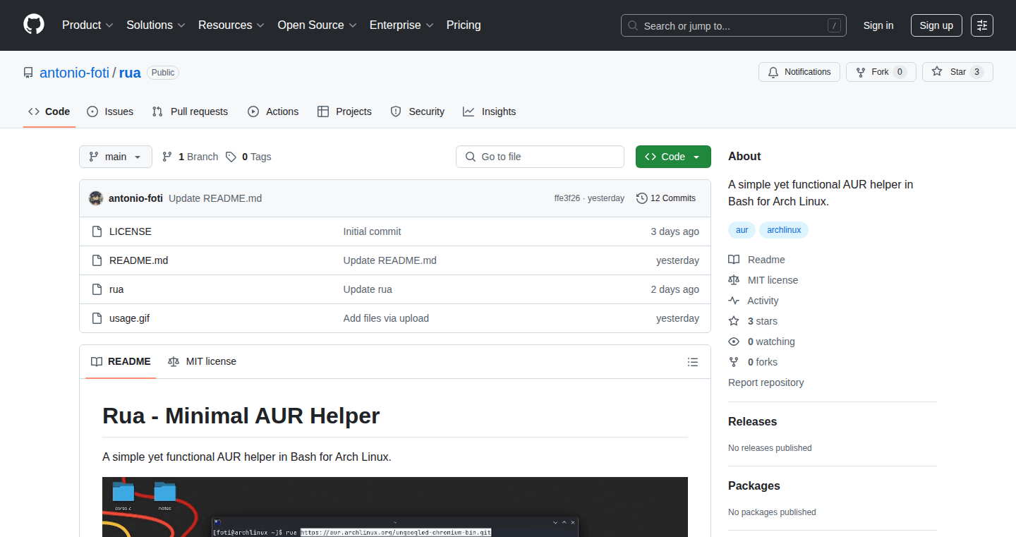Image resolution: width=1016 pixels, height=537 pixels.
Task: Open the latest Update README.md commit header message
Action: pos(215,198)
